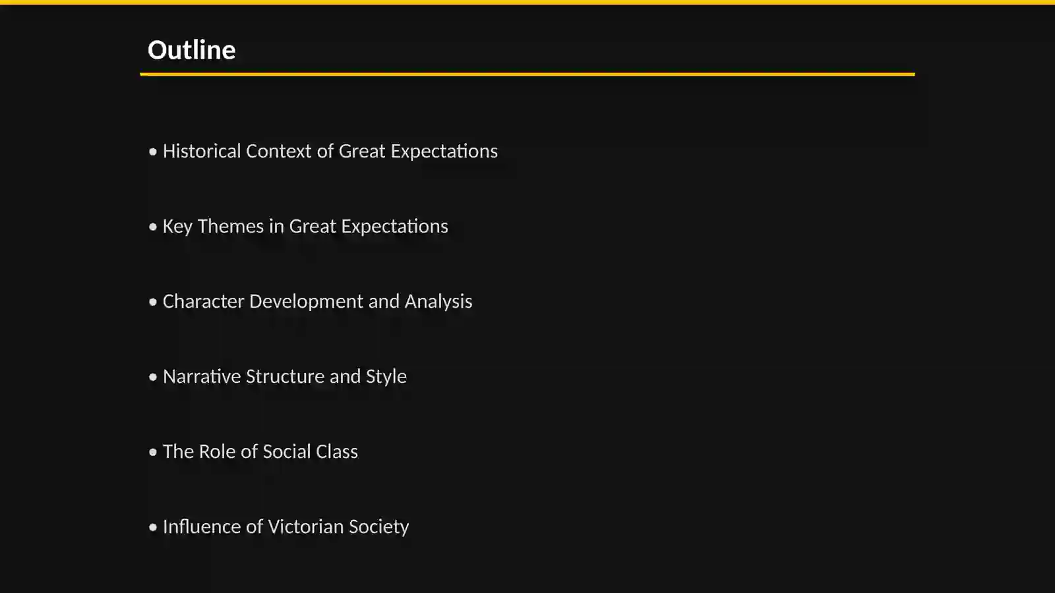
Task: Click the word "Expectations" in the Historical Context bullet
Action: [x=444, y=152]
